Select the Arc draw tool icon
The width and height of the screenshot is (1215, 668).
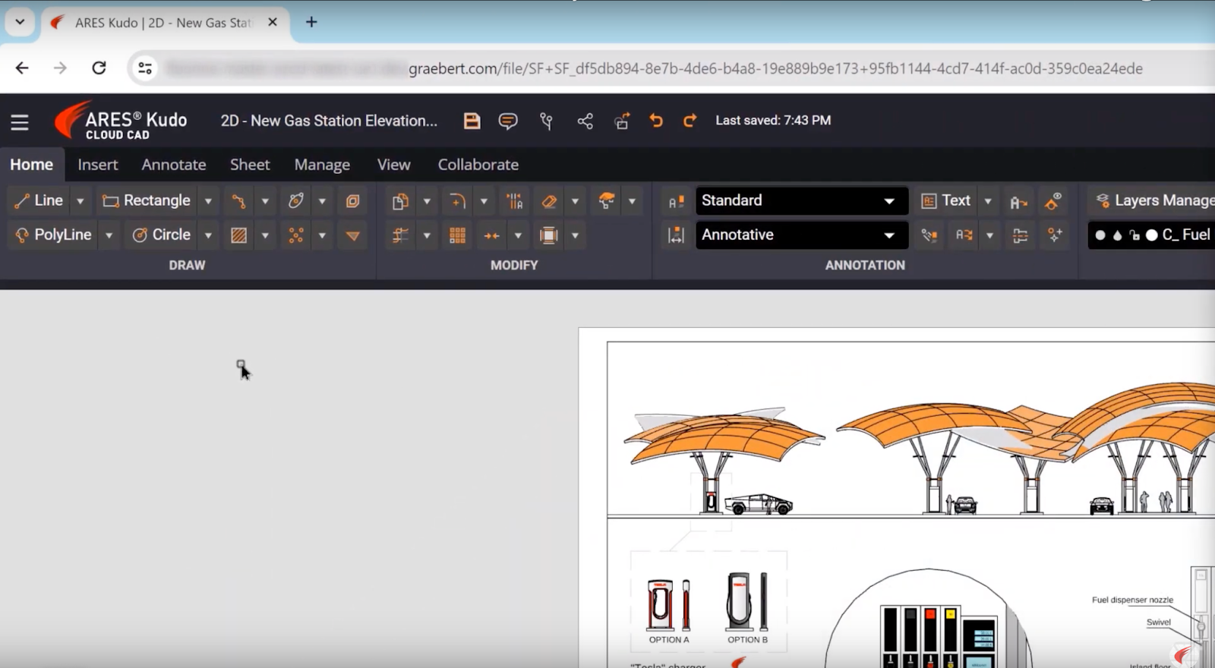point(238,201)
